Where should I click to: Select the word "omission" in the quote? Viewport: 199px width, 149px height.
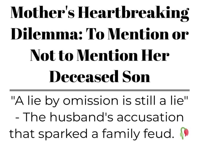pos(90,101)
